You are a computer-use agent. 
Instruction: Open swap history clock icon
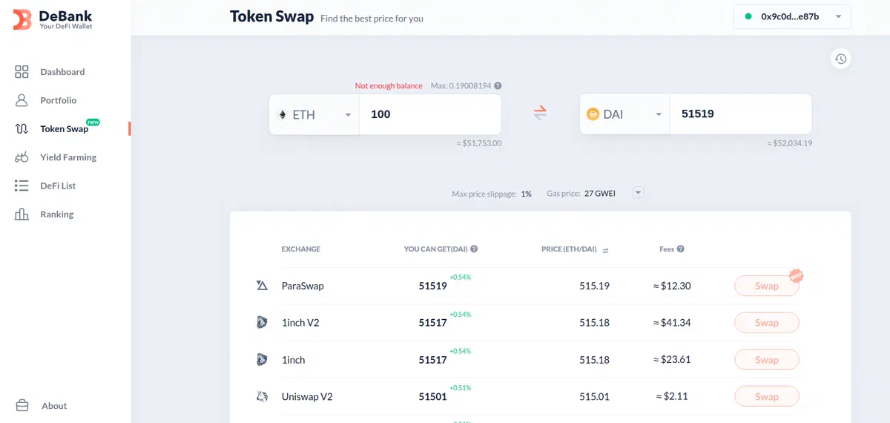[x=840, y=59]
